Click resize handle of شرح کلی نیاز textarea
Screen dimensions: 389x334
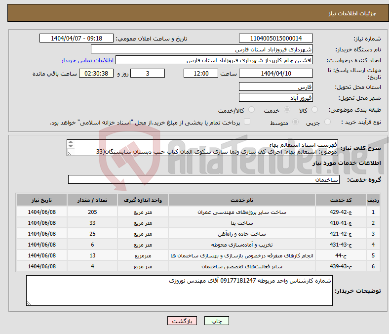coord(70,154)
